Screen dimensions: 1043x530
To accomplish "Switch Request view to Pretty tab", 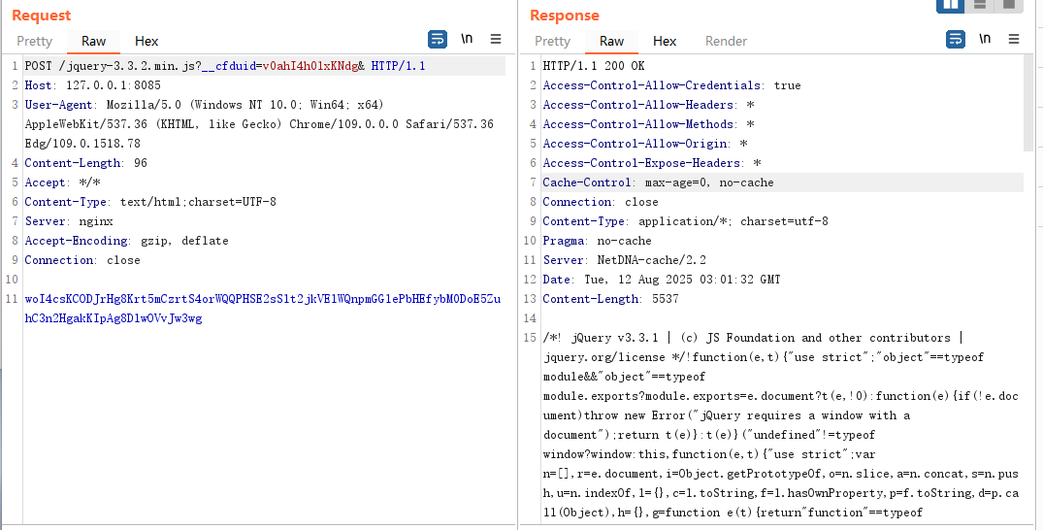I will 35,42.
